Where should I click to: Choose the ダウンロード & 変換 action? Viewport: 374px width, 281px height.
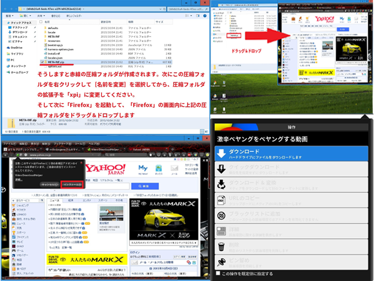pos(291,185)
